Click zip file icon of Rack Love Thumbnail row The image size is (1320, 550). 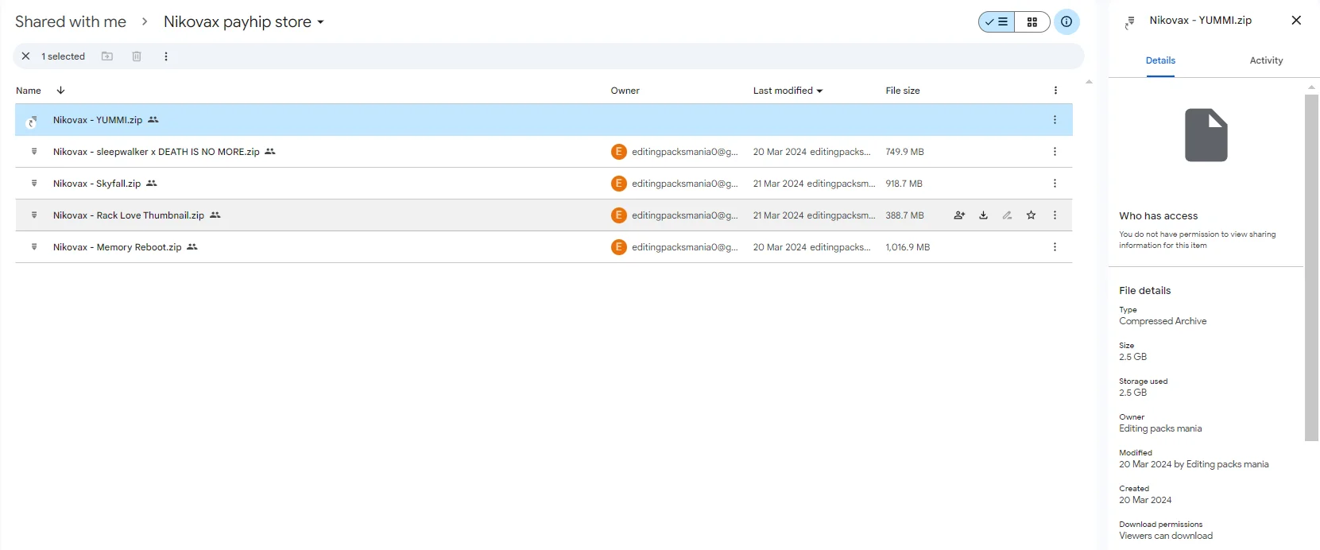coord(34,215)
